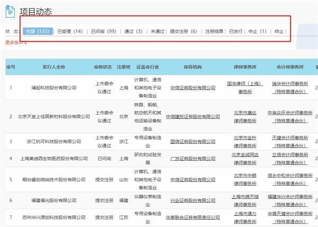Filter by 已问询 (99) status
Image resolution: width=318 pixels, height=227 pixels.
point(104,31)
